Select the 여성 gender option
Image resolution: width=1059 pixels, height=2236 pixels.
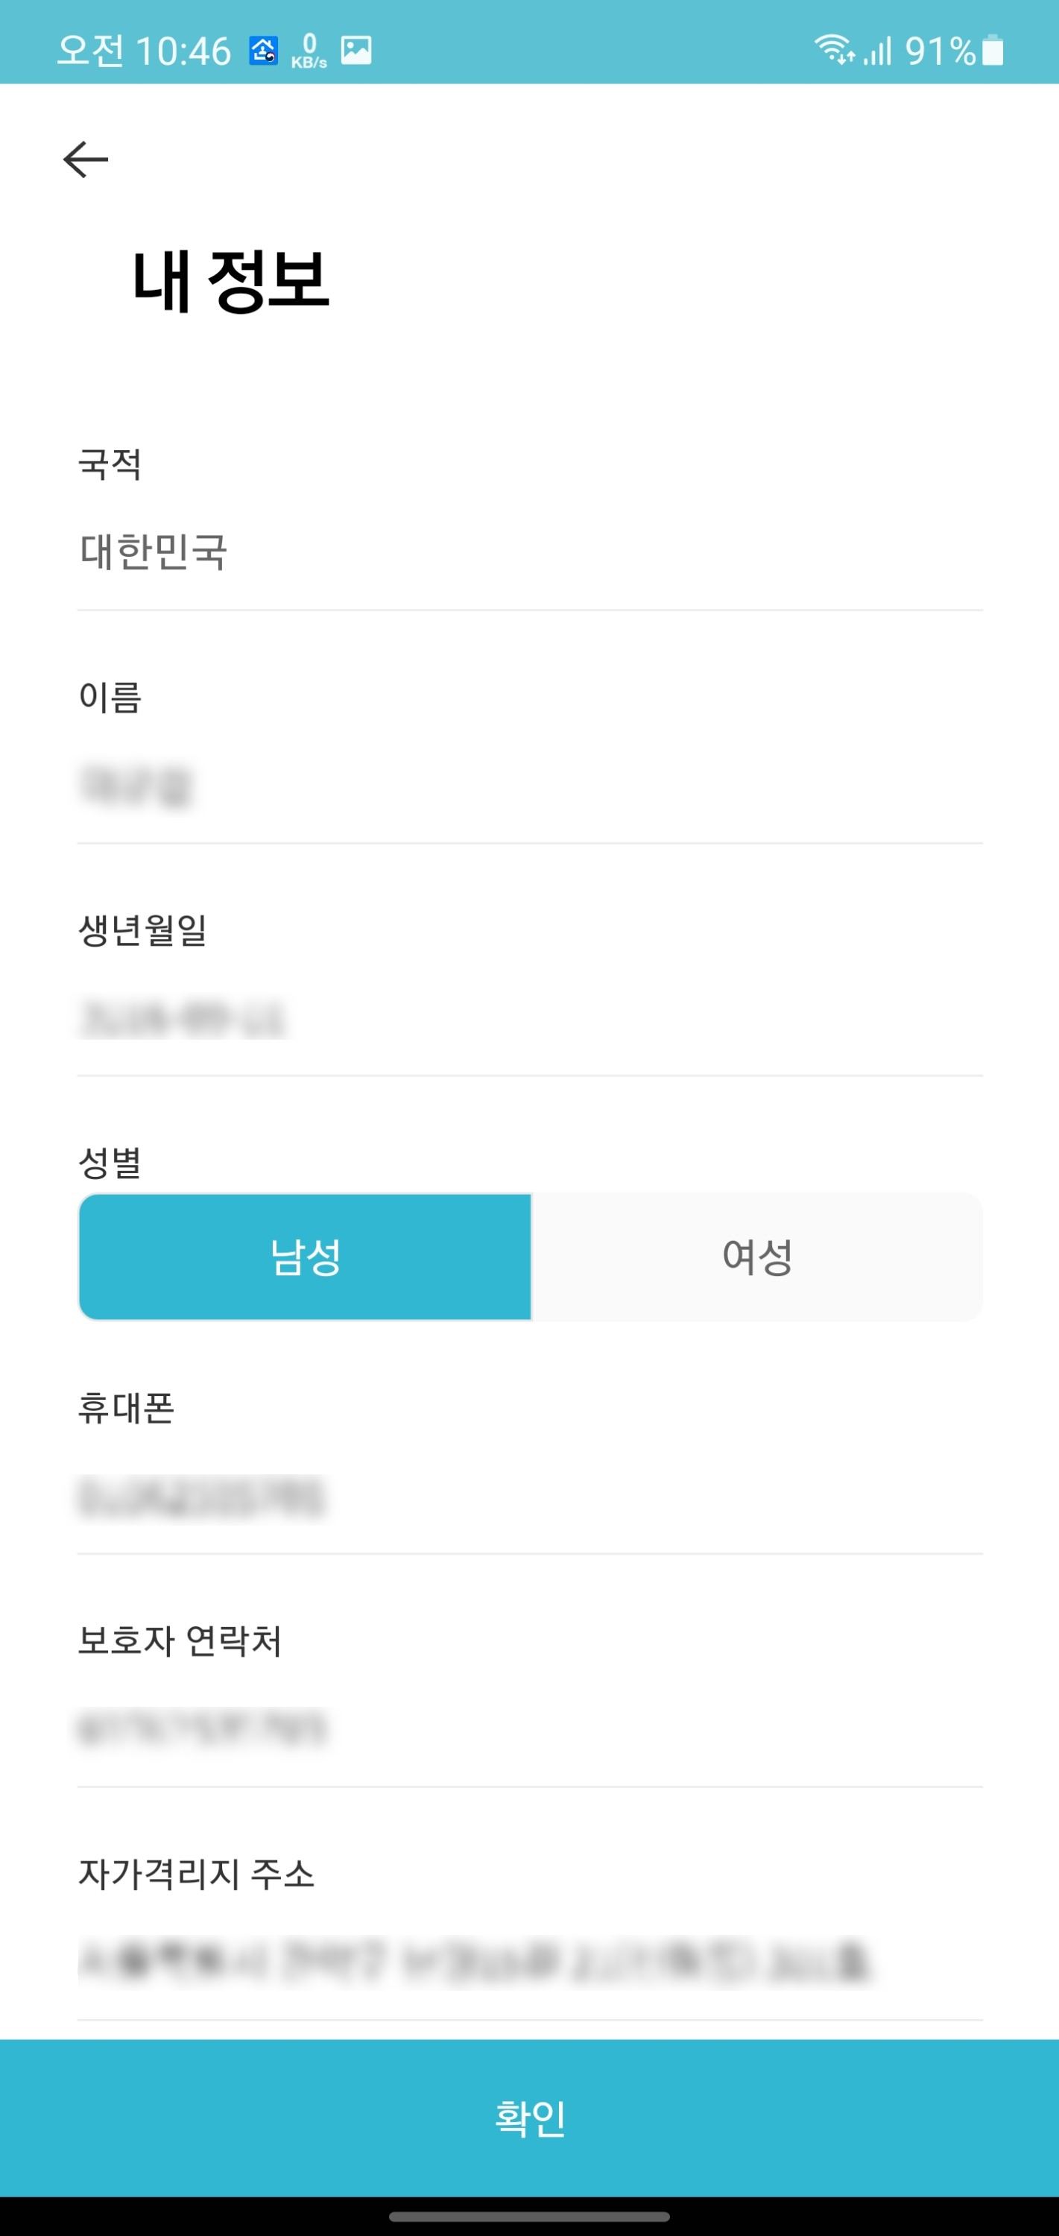[757, 1257]
